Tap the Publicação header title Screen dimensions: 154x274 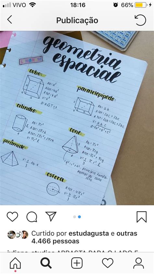[77, 20]
